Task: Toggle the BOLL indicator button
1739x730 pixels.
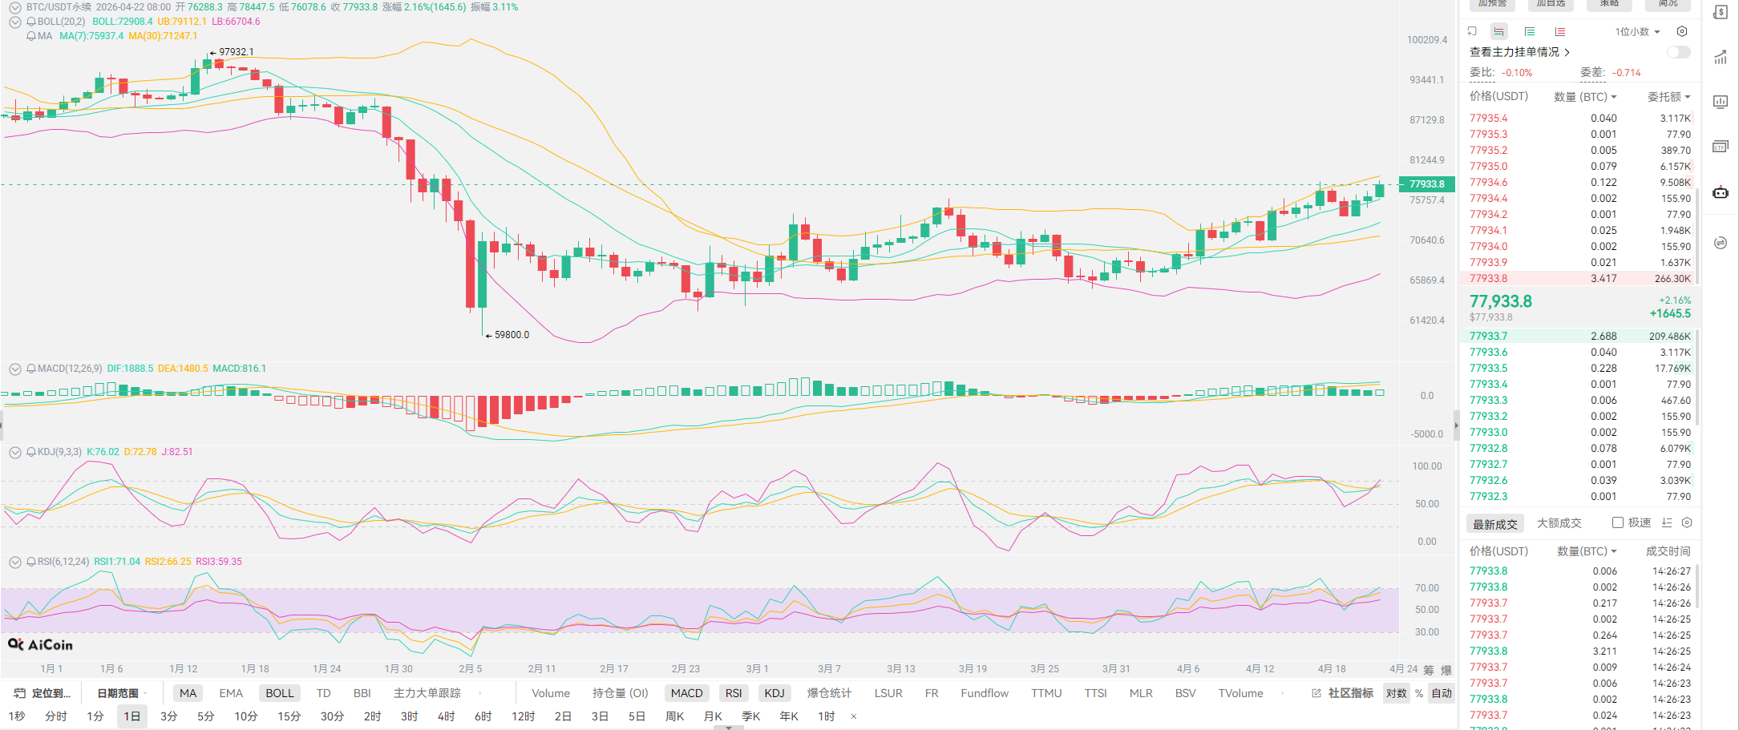Action: 280,693
